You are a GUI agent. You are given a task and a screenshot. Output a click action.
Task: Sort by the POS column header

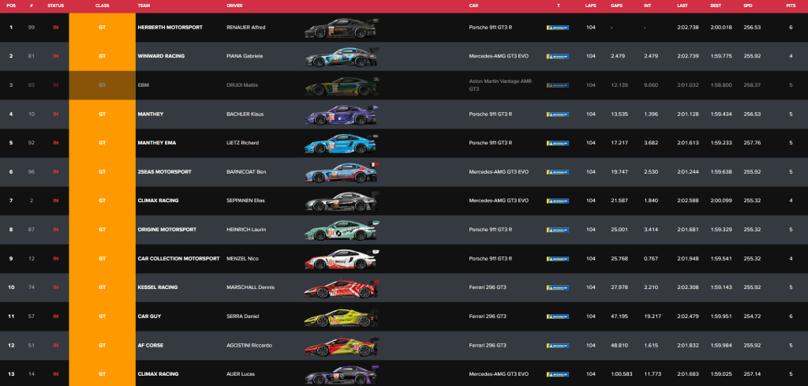11,6
